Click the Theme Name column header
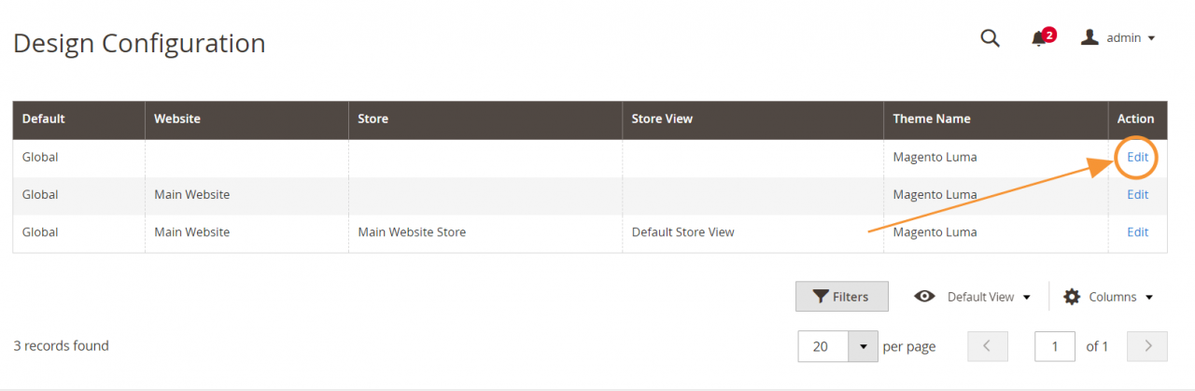Screen dimensions: 1195x391 [931, 119]
